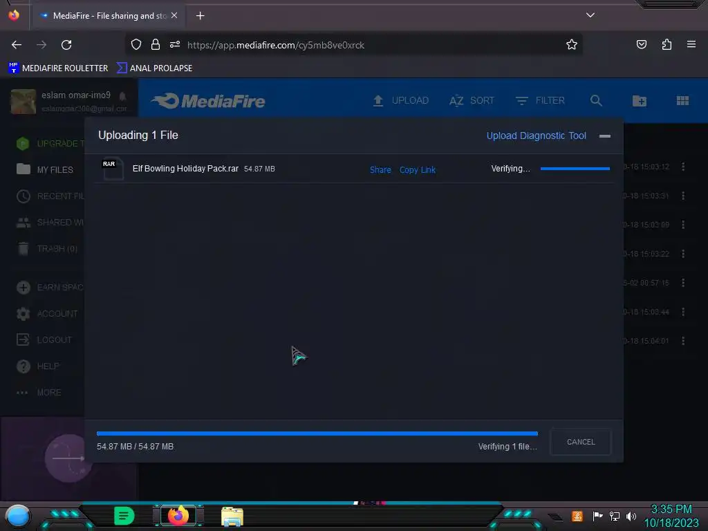Click LOGOUT in the sidebar
Screen dimensions: 708x531
pyautogui.click(x=44, y=339)
